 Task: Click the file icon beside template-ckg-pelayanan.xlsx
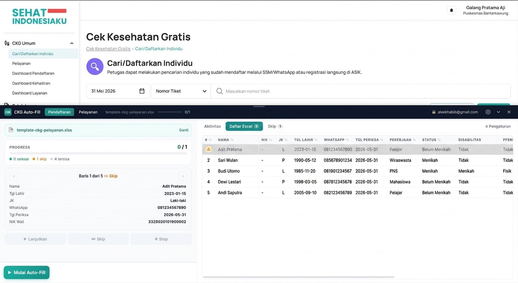pos(11,130)
